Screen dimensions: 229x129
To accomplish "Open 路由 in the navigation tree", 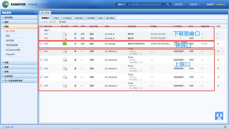I will pos(8,36).
